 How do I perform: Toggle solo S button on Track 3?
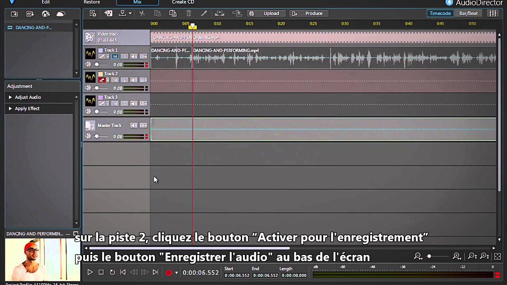[x=124, y=104]
